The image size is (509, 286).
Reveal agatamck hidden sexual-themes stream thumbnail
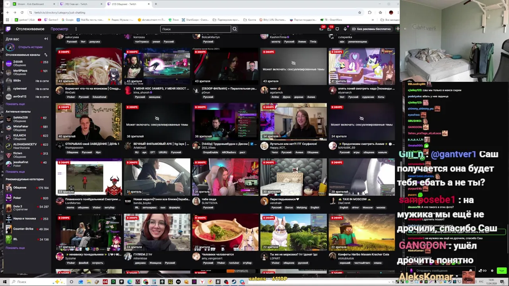(293, 66)
